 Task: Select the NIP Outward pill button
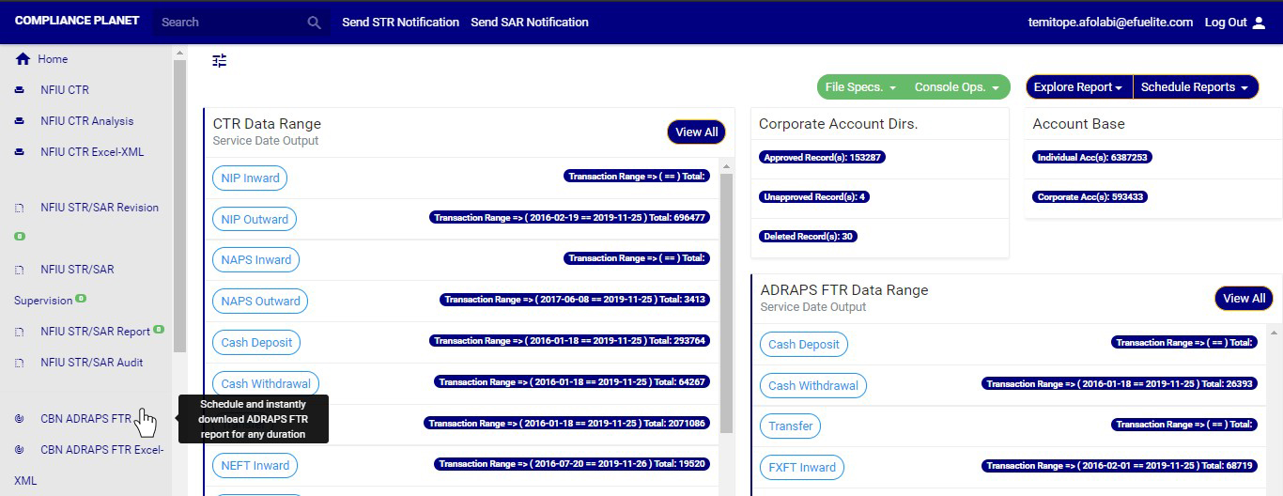pos(255,220)
